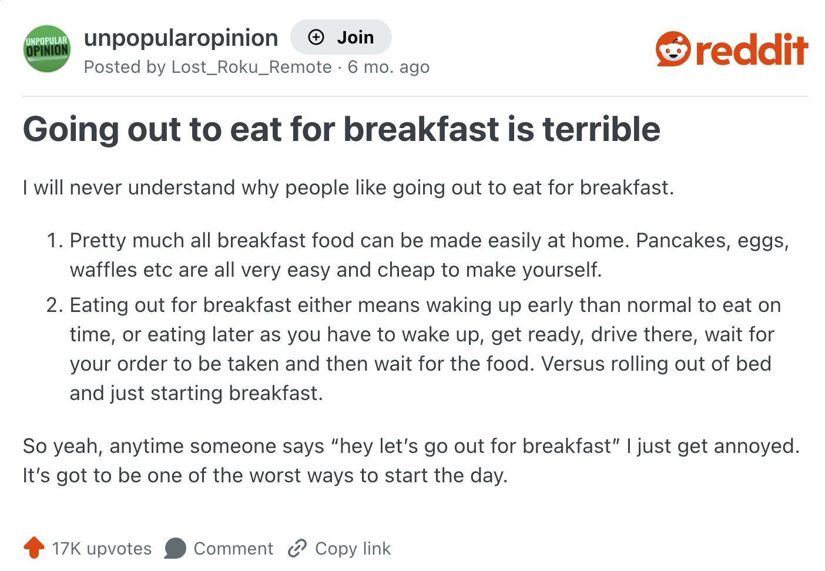The height and width of the screenshot is (571, 825).
Task: Click numbered point 1 about making breakfast at home
Action: (x=411, y=254)
